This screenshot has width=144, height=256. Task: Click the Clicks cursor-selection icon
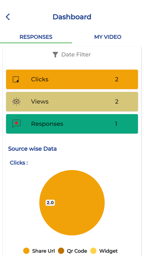coord(16,79)
